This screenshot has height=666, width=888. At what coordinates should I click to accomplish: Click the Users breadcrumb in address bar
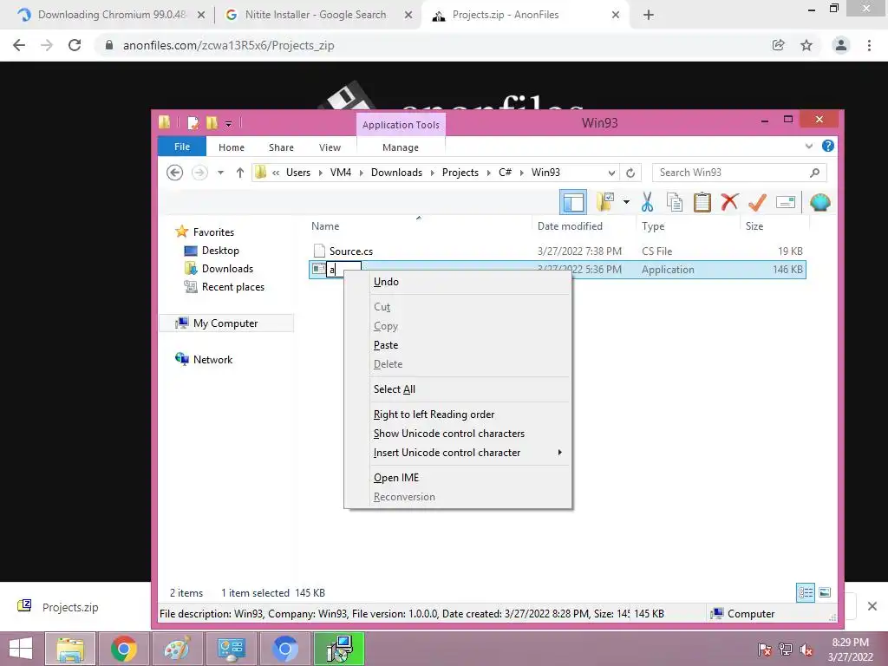point(298,173)
